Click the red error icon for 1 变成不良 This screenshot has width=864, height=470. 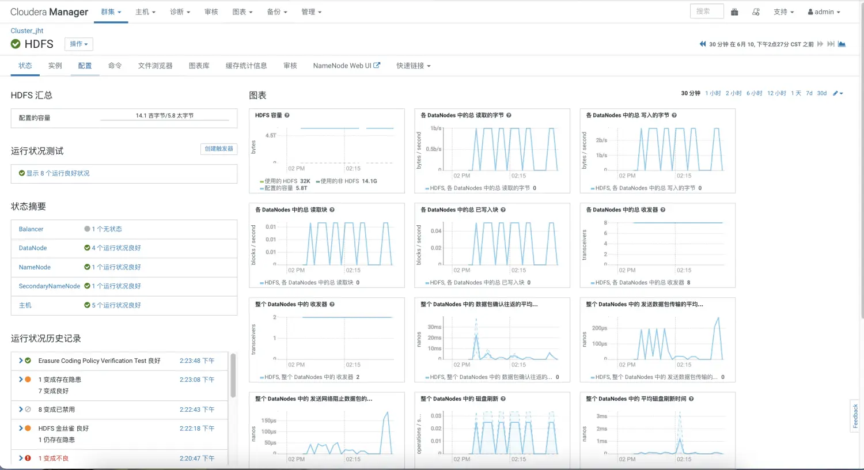pos(28,458)
